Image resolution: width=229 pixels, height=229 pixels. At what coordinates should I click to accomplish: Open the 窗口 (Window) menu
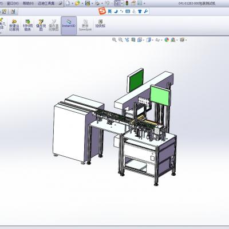coord(13,3)
